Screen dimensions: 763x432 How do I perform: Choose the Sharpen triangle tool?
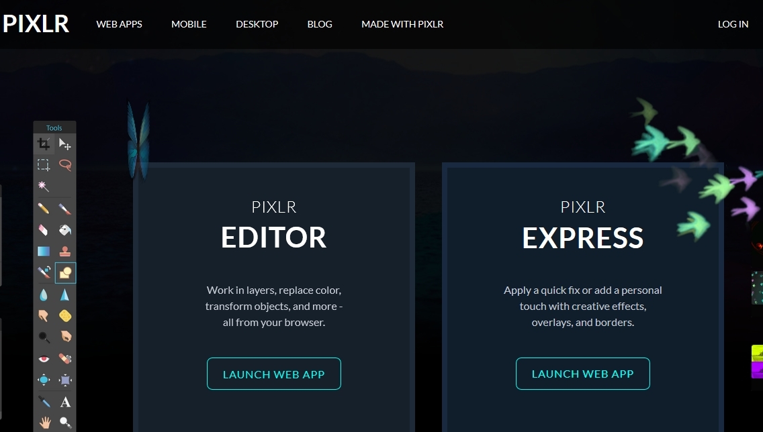64,294
